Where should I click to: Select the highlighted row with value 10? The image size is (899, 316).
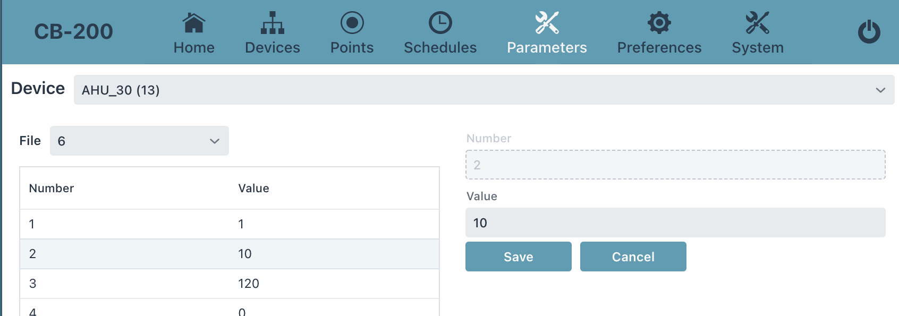(x=230, y=254)
